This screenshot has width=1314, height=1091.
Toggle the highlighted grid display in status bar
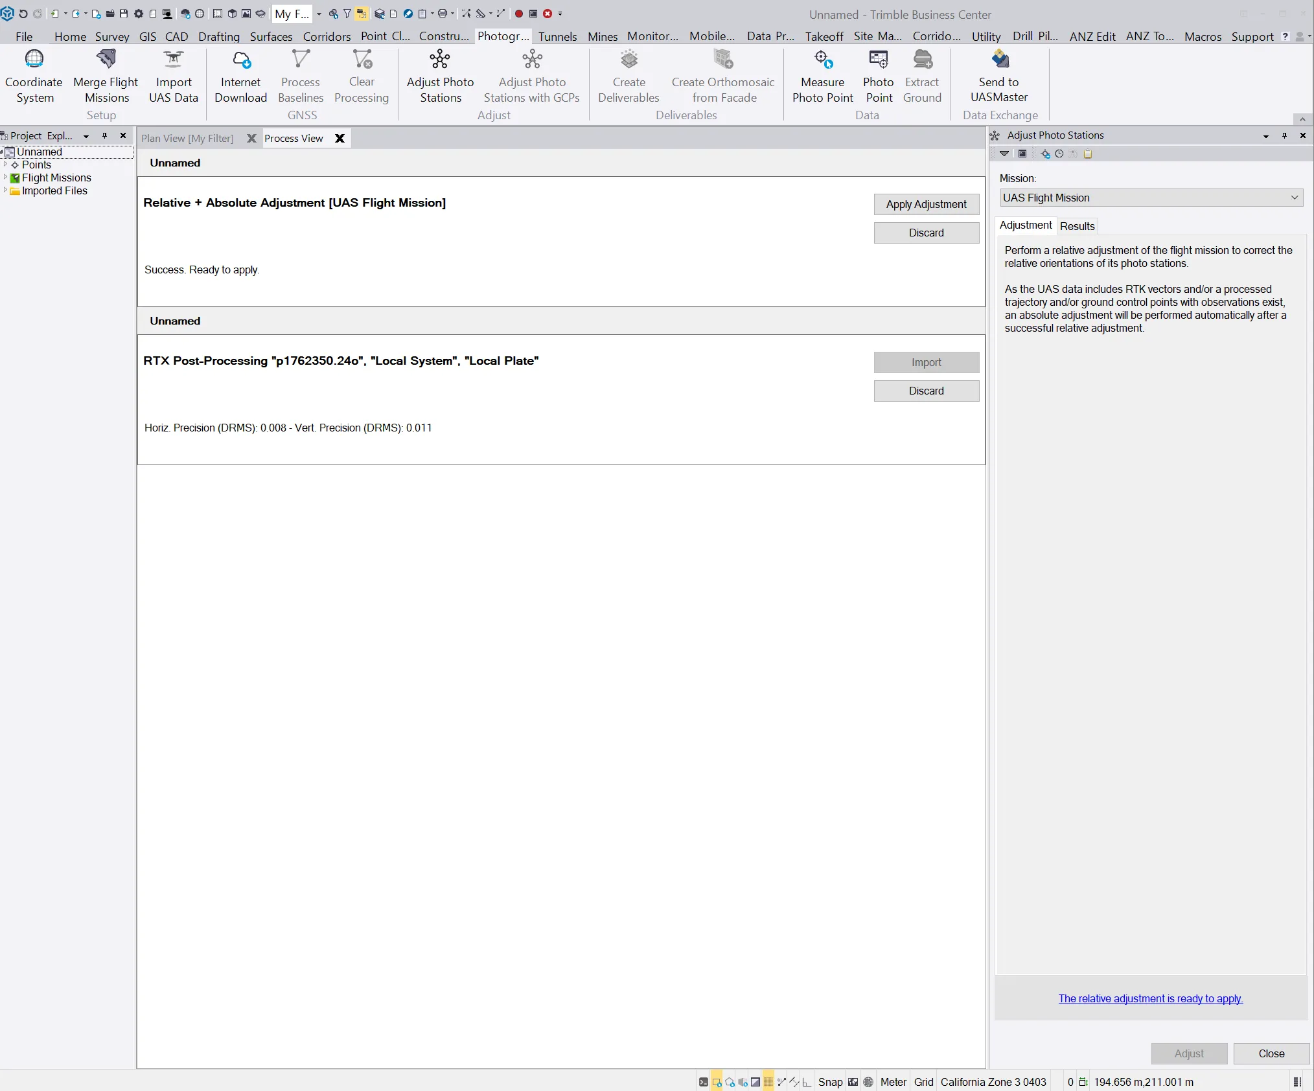point(768,1081)
